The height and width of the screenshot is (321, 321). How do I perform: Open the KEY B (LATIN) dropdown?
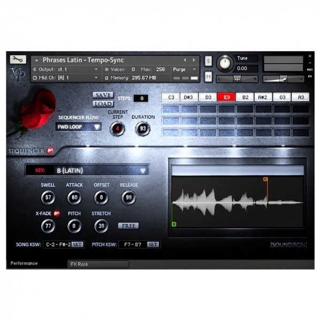[87, 170]
